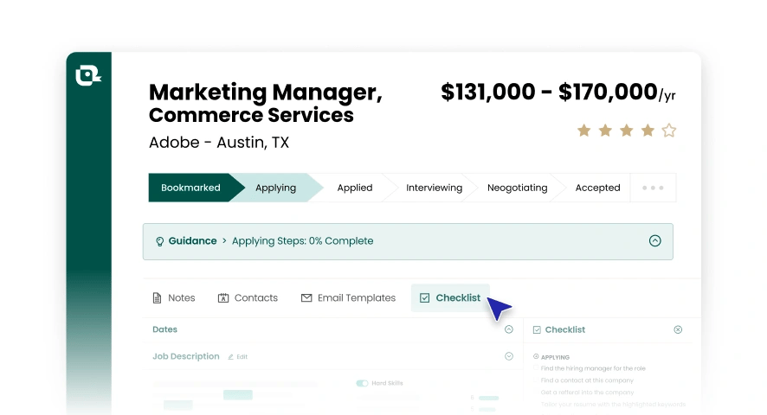Move job to the Interviewing stage
Screen dimensions: 767x415
click(x=434, y=188)
